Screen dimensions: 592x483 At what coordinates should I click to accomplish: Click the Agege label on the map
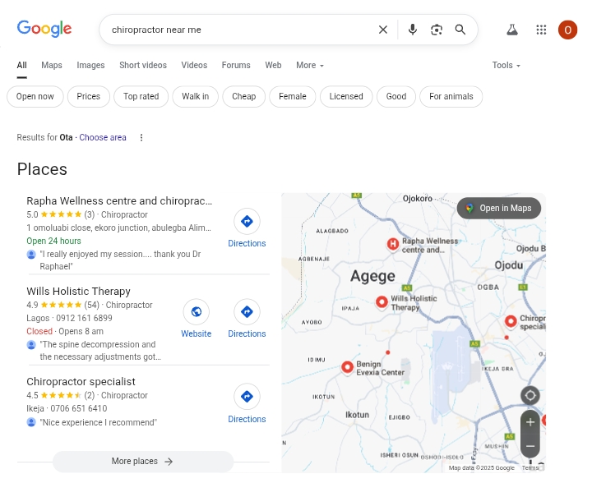[x=372, y=276]
